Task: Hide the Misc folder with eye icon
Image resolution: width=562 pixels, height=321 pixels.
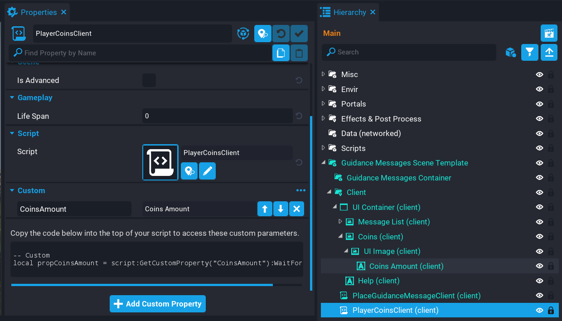Action: pos(539,74)
